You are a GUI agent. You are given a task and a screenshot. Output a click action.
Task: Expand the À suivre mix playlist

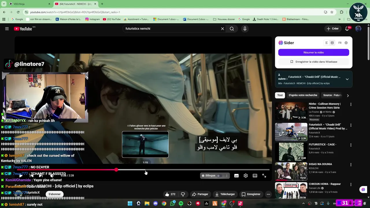click(x=347, y=79)
